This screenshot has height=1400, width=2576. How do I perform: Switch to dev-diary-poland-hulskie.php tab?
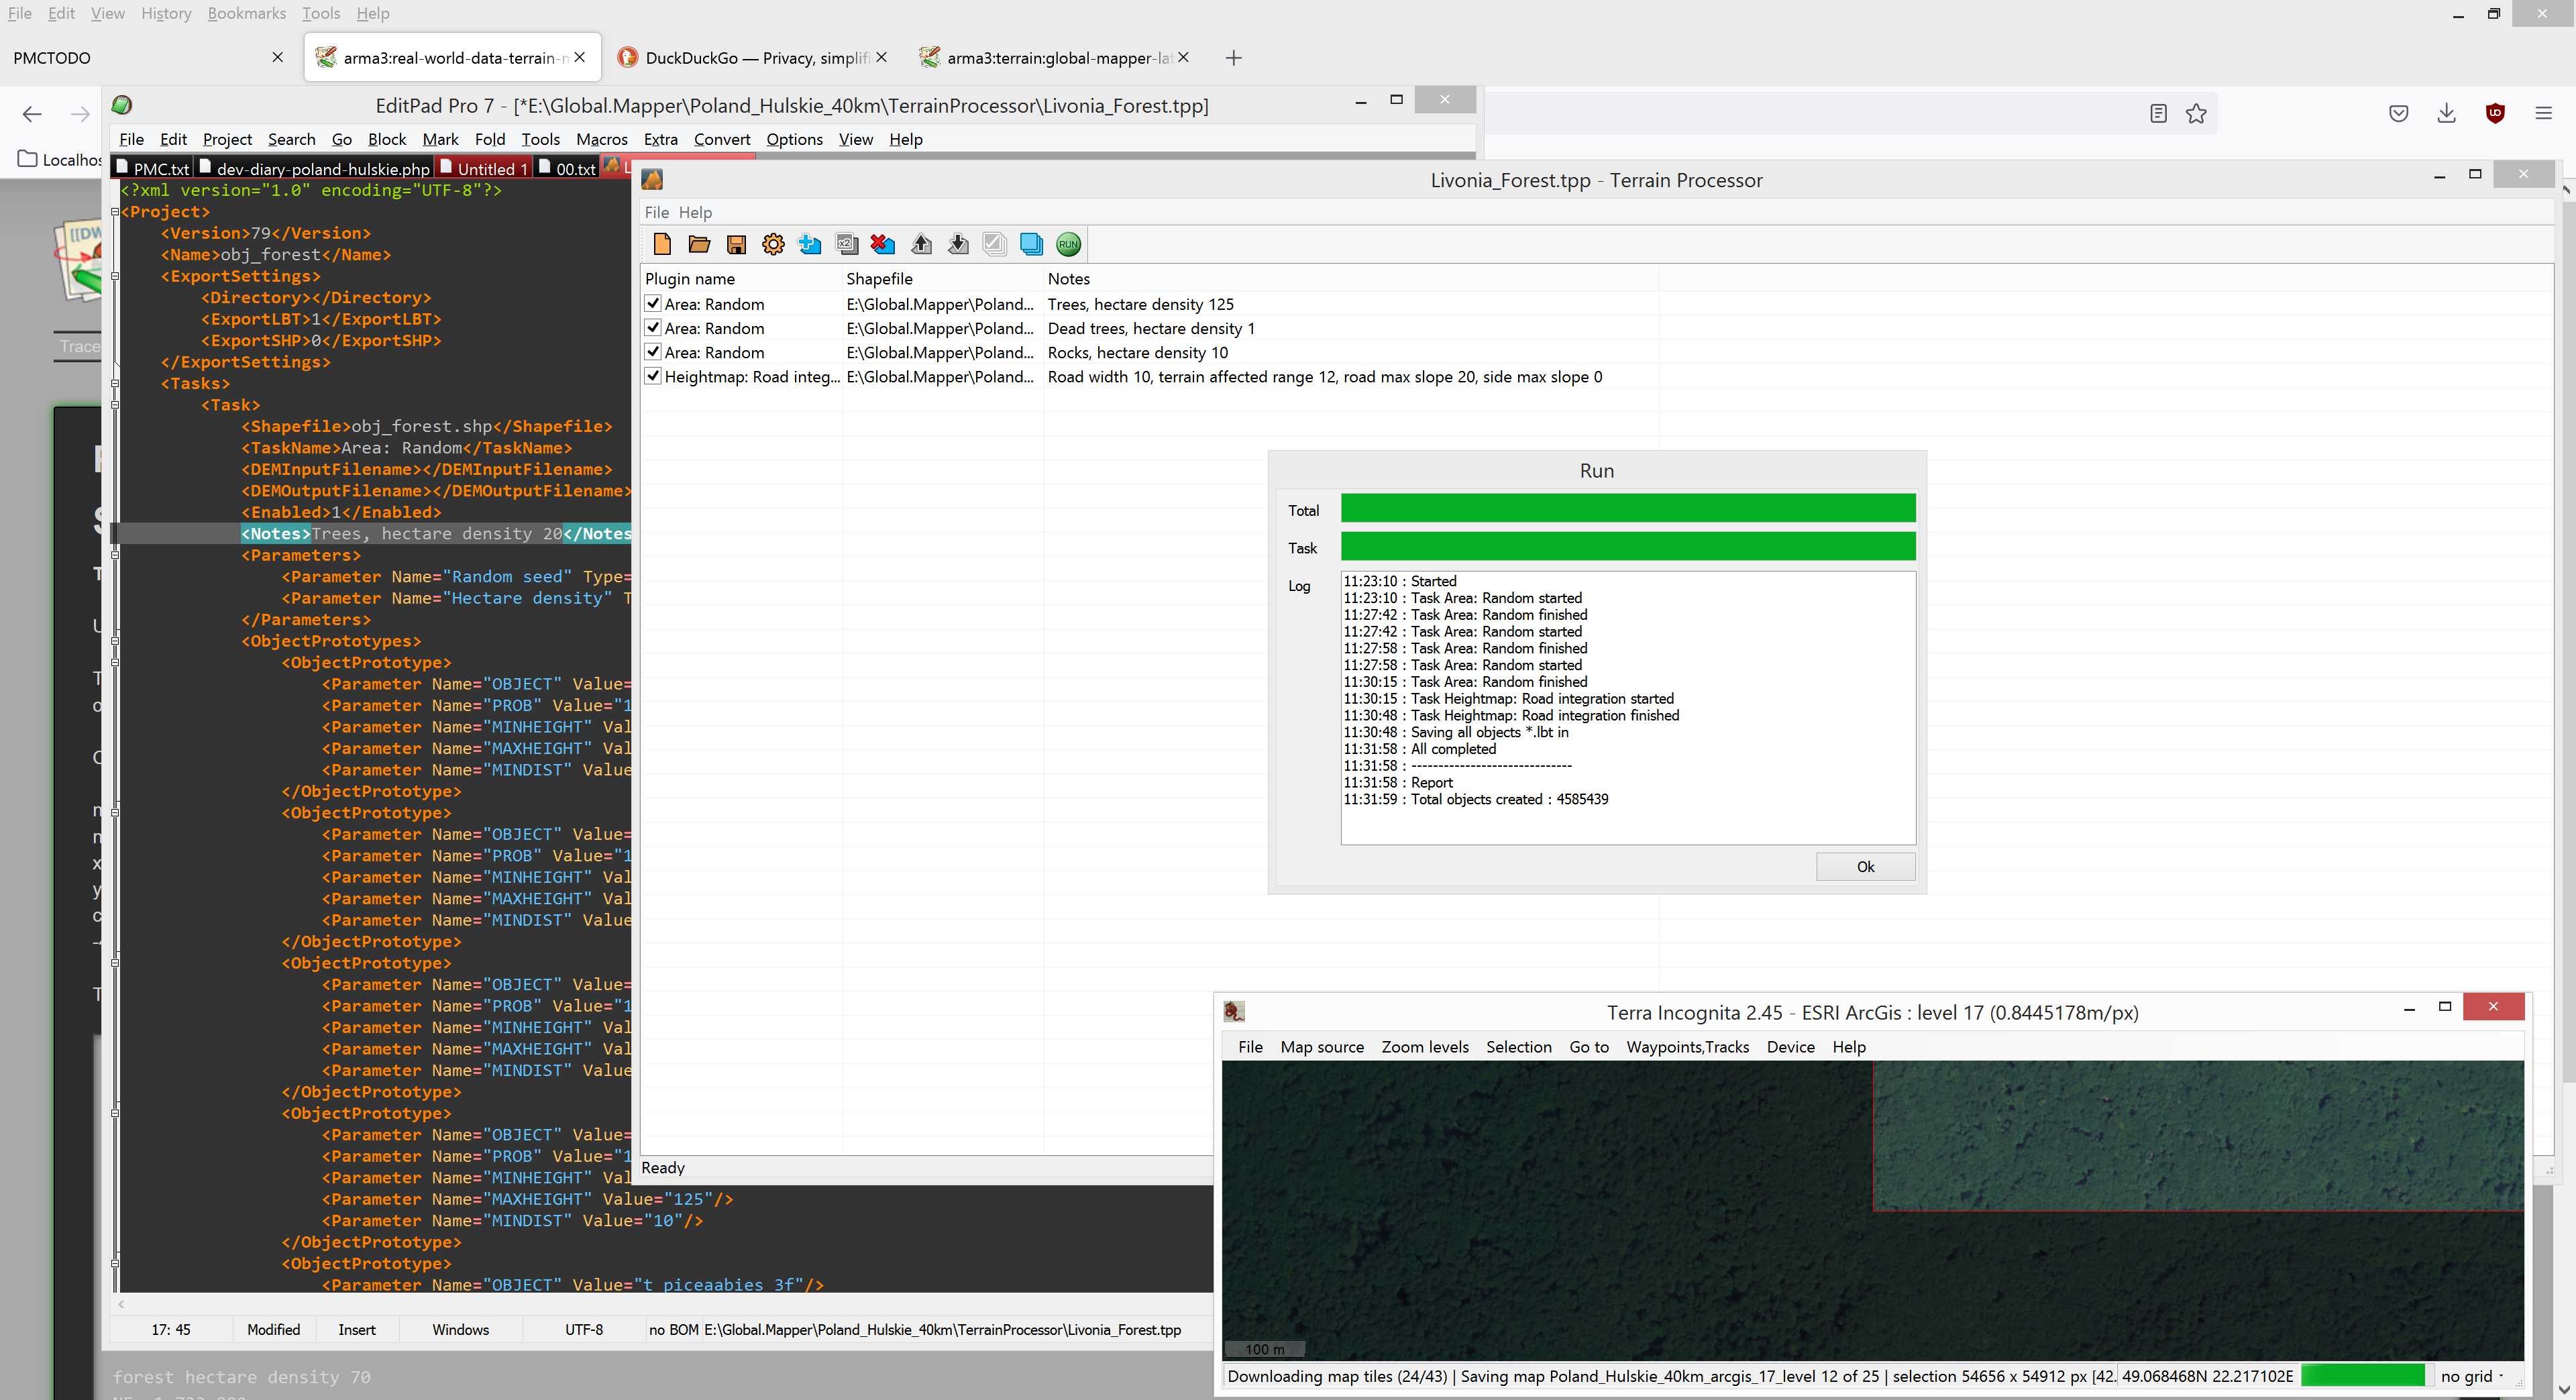coord(314,169)
